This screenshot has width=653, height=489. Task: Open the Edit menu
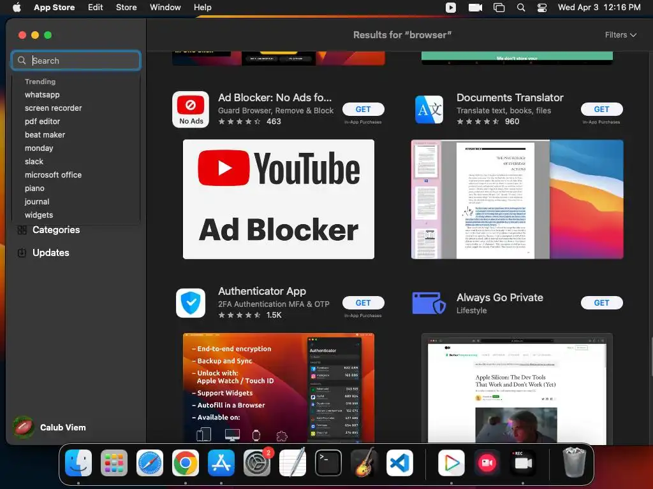point(96,7)
